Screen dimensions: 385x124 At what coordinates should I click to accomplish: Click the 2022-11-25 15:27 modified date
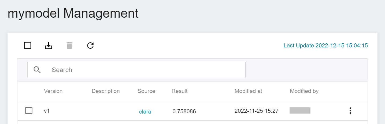coord(256,111)
